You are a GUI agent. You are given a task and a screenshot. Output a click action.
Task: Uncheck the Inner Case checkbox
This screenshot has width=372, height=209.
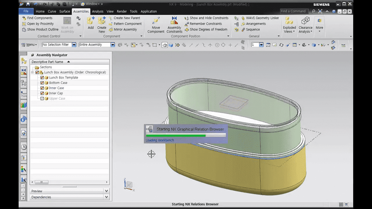click(x=42, y=88)
